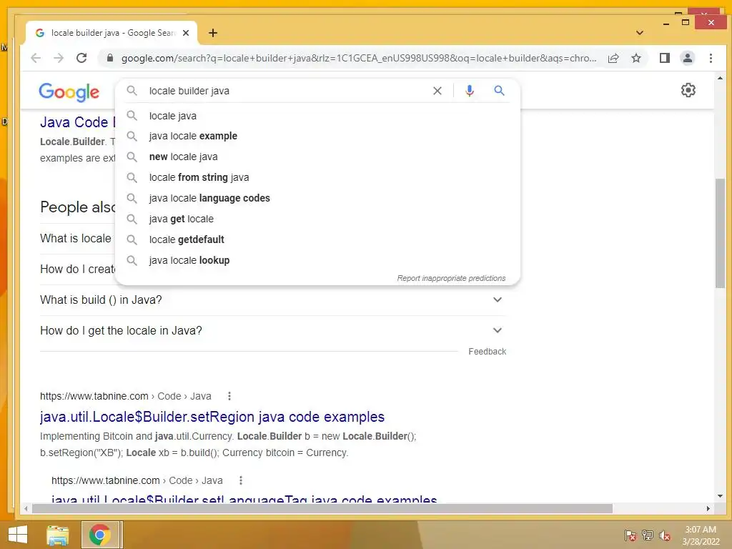This screenshot has height=549, width=732.
Task: Share this page via the share icon
Action: (613, 58)
